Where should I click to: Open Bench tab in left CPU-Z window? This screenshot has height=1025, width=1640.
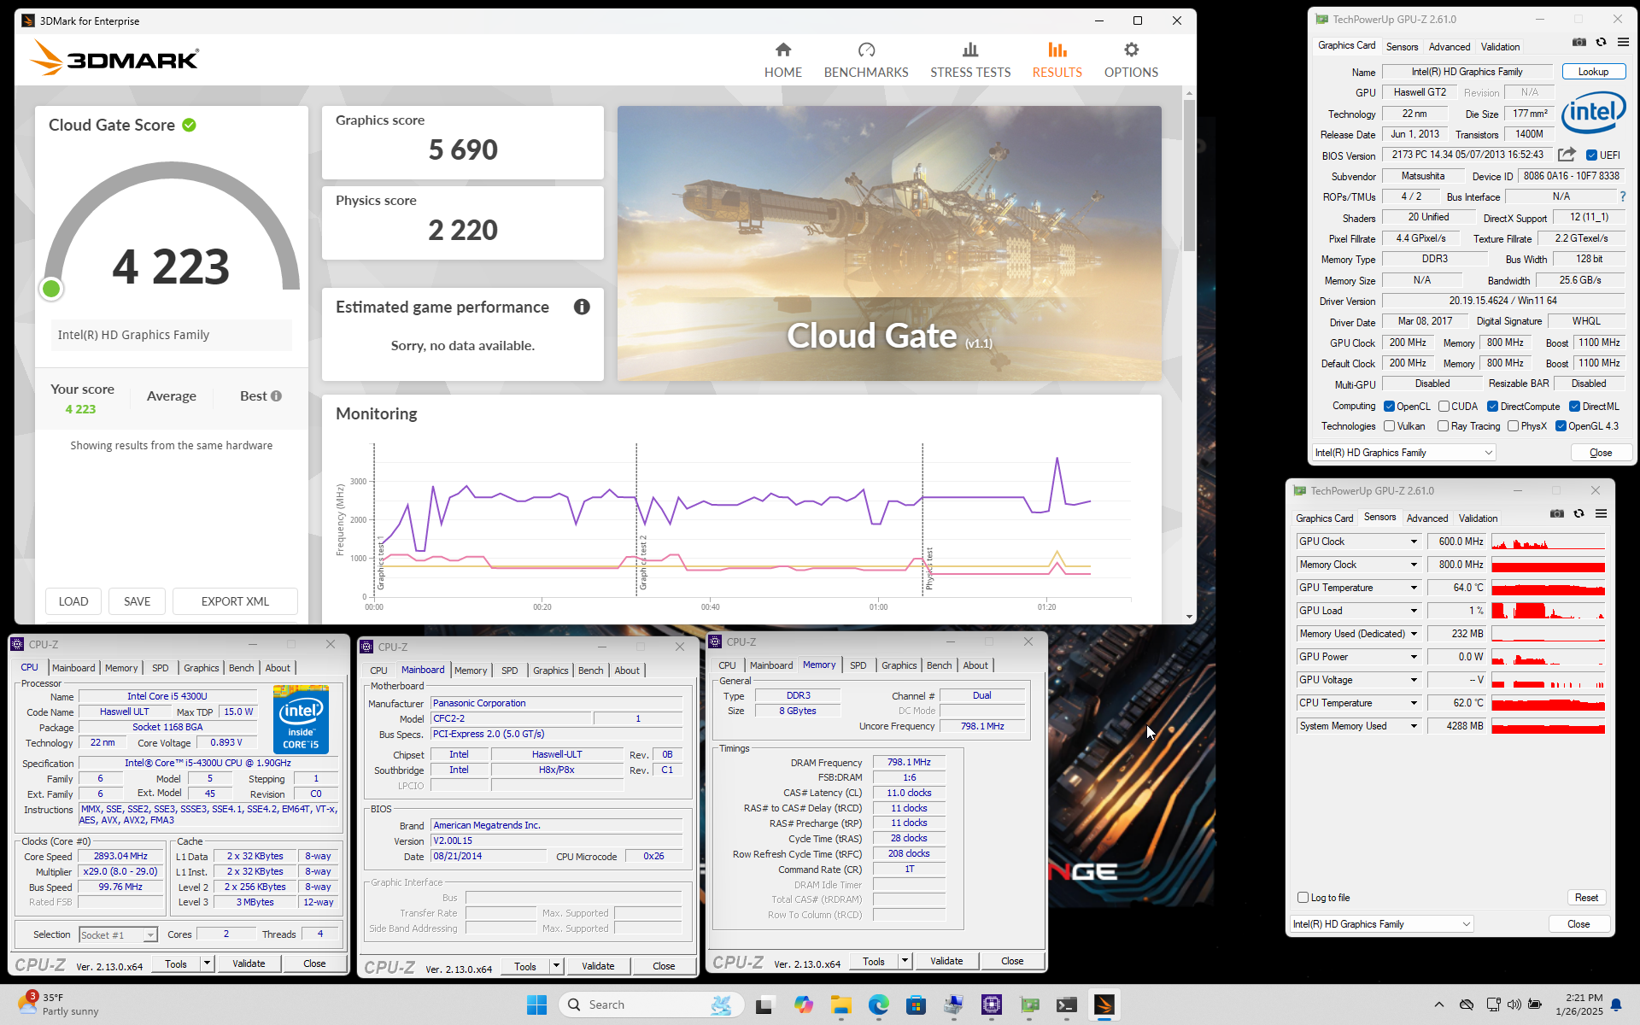(x=241, y=668)
